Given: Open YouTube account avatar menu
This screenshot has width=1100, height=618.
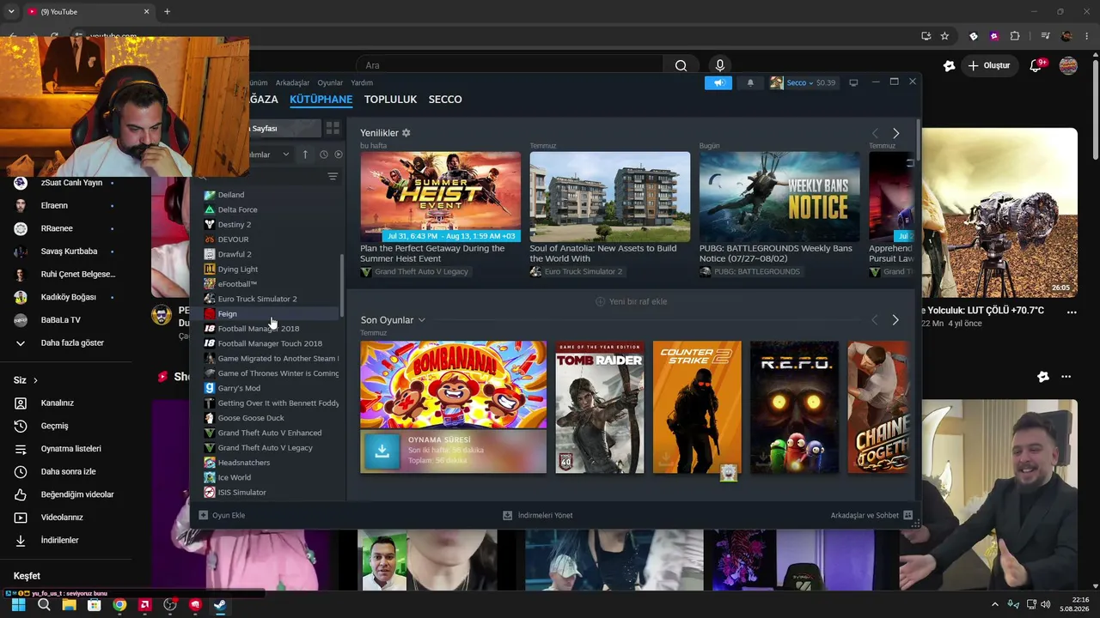Looking at the screenshot, I should pyautogui.click(x=1068, y=65).
